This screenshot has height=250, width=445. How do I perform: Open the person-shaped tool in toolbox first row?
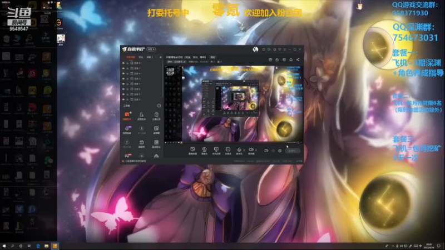141,116
